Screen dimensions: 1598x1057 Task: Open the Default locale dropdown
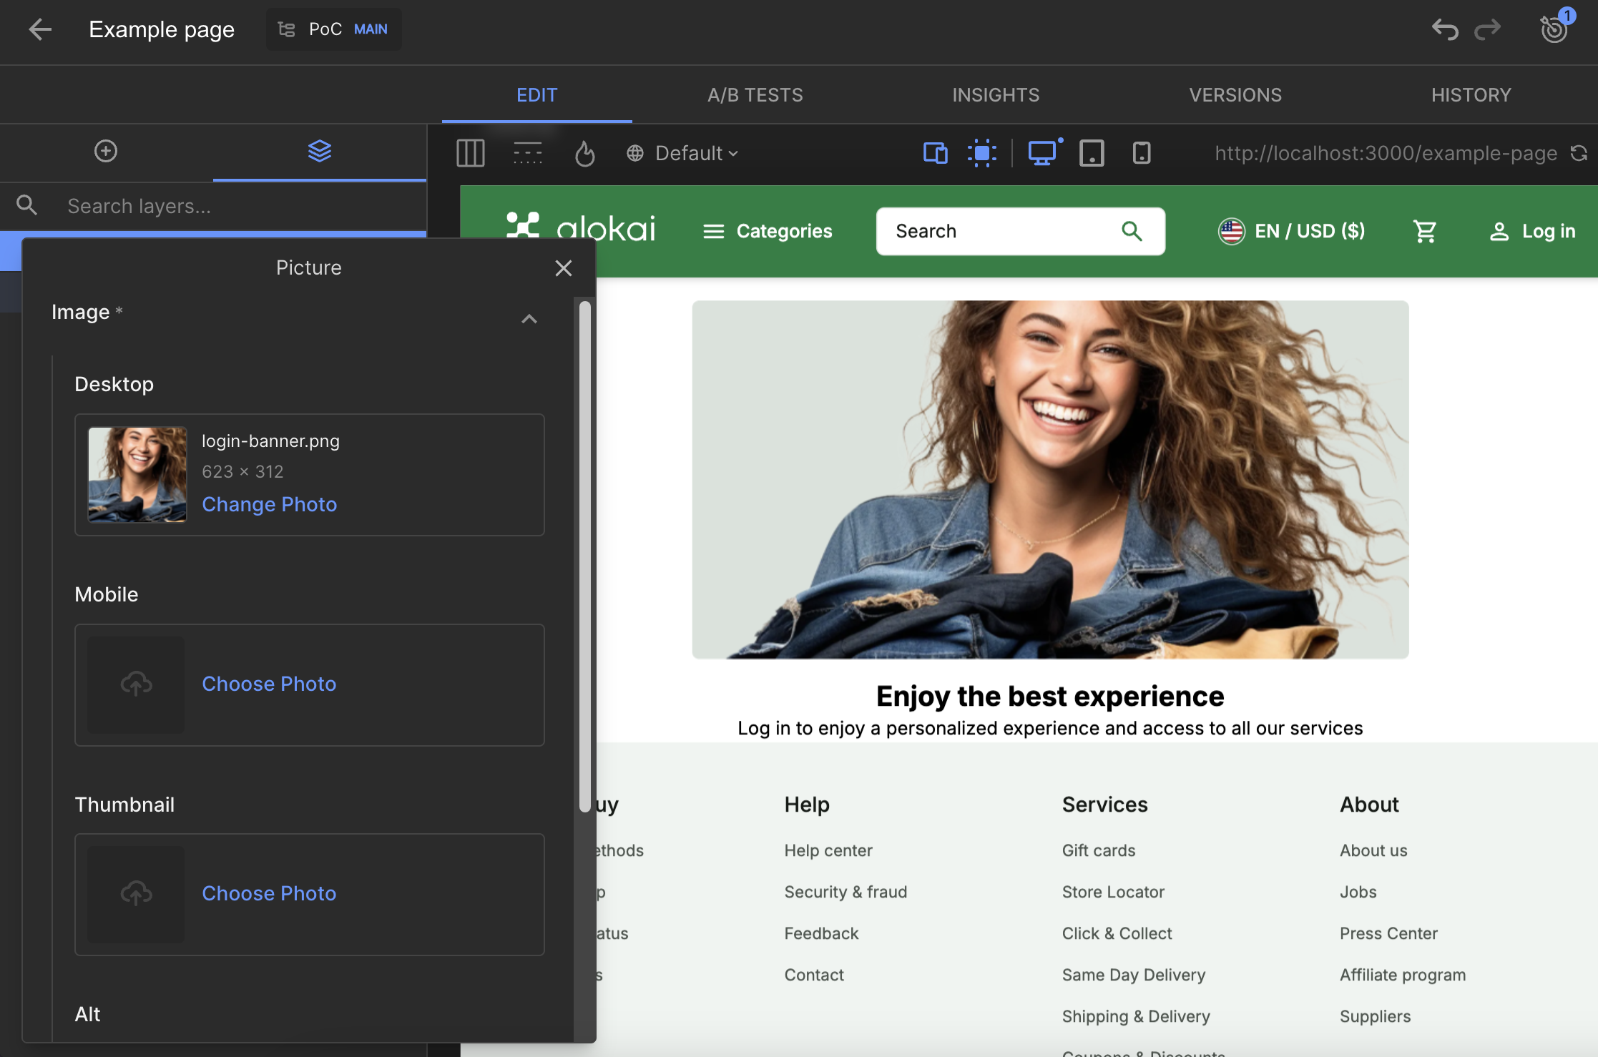click(x=682, y=153)
